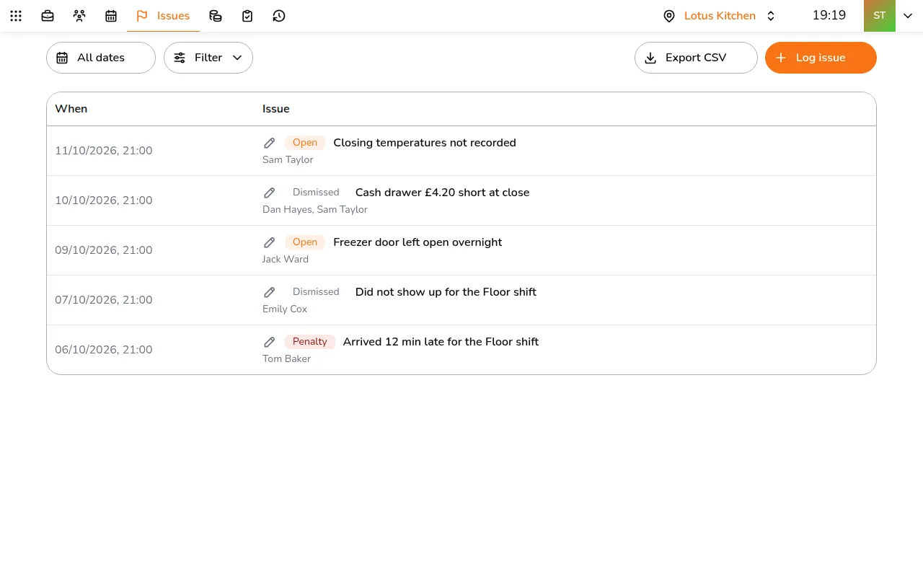Edit the Did not show up issue

[269, 292]
